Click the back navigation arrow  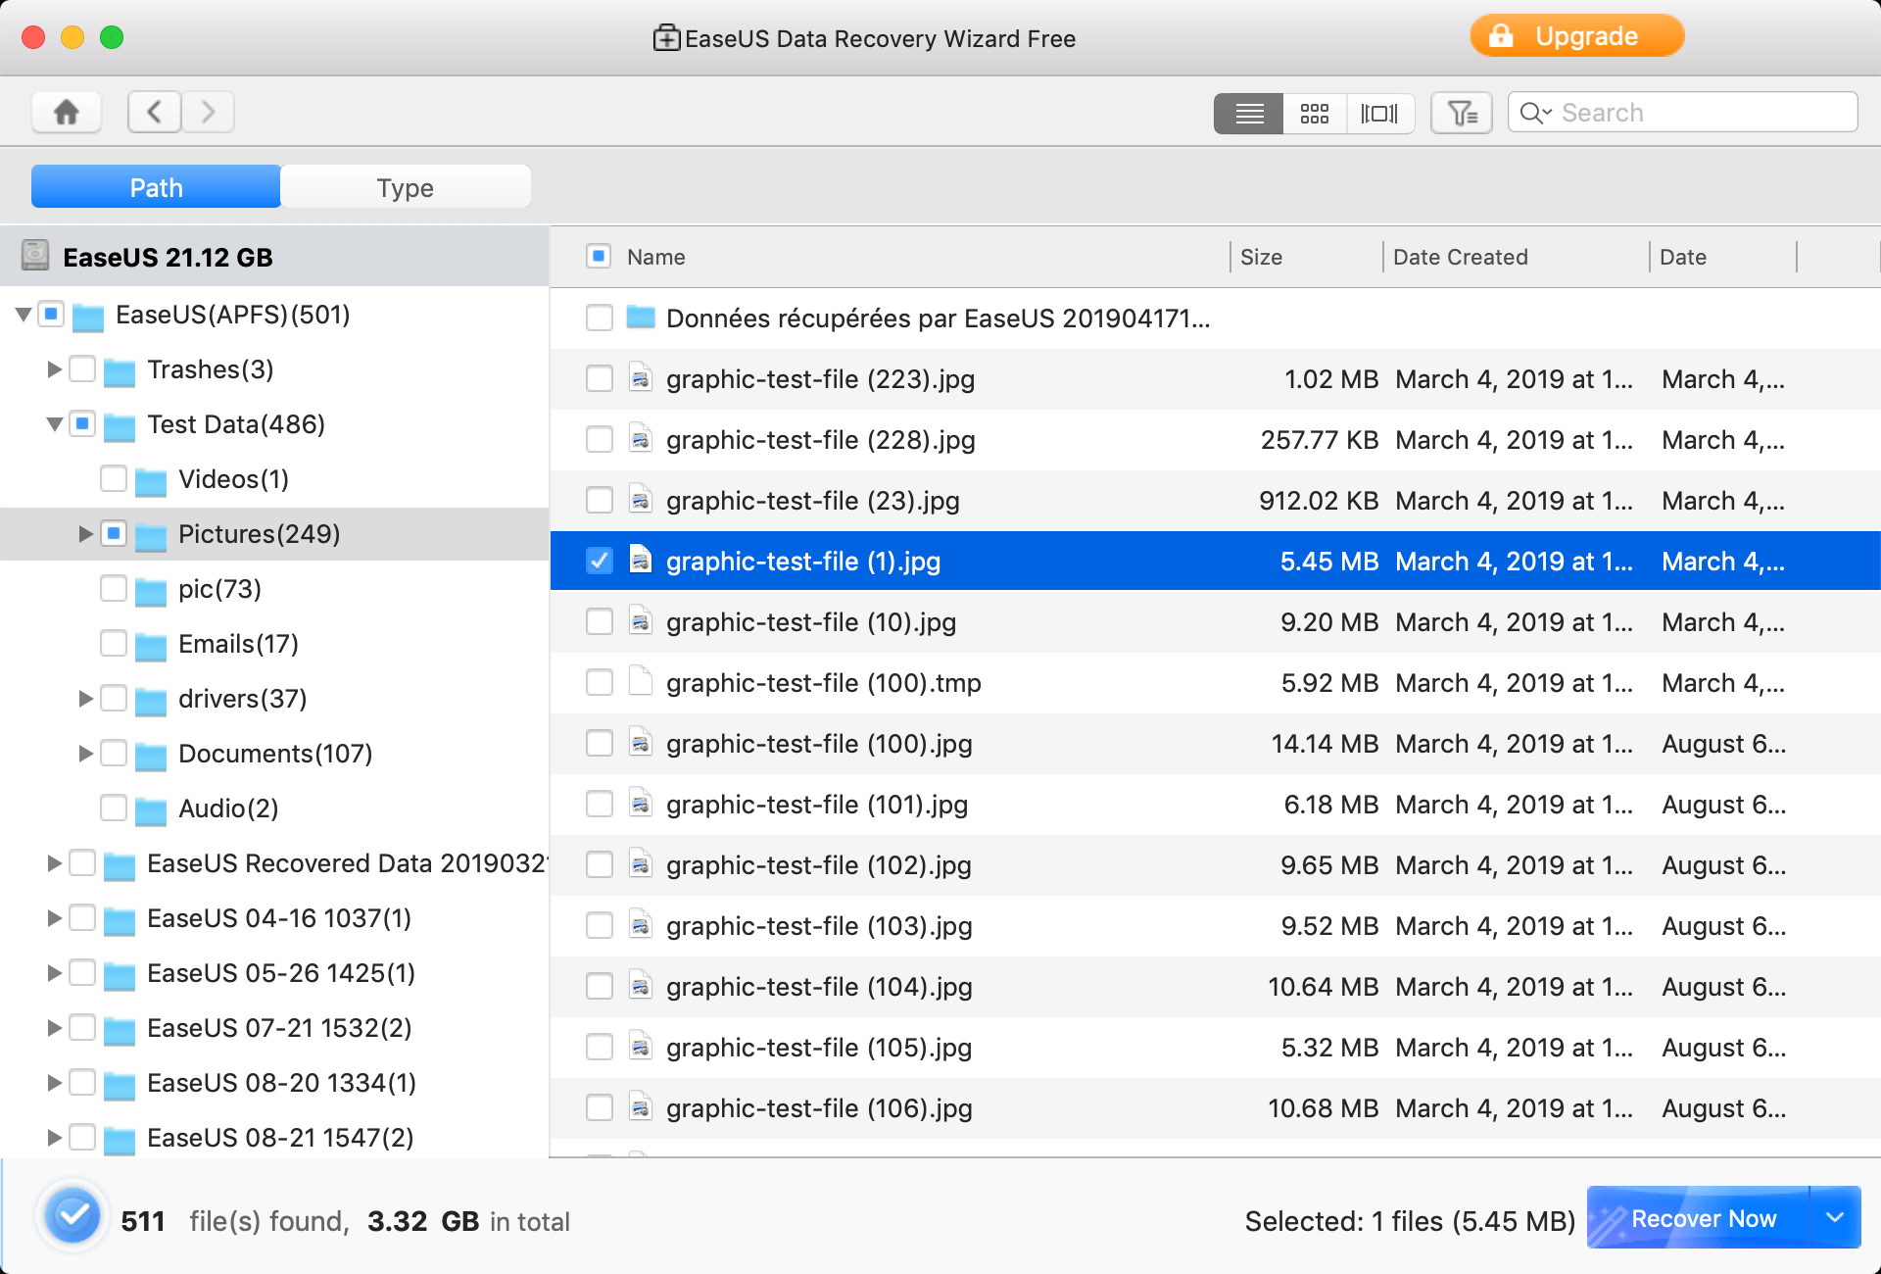click(154, 111)
